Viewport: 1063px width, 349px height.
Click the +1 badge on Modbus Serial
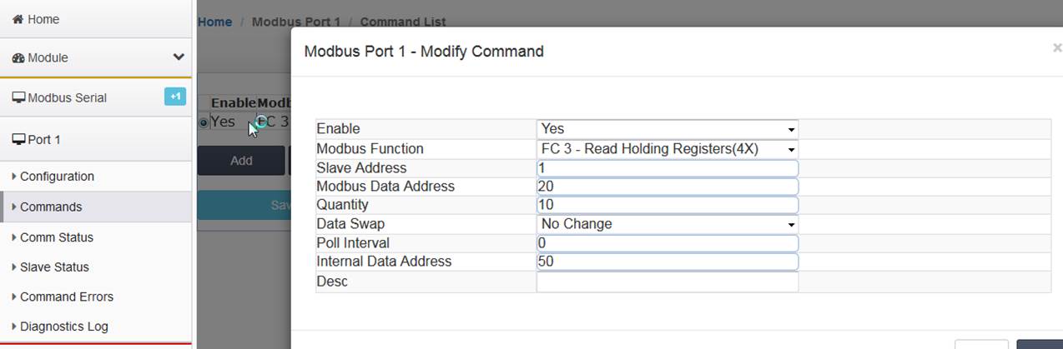click(x=175, y=97)
